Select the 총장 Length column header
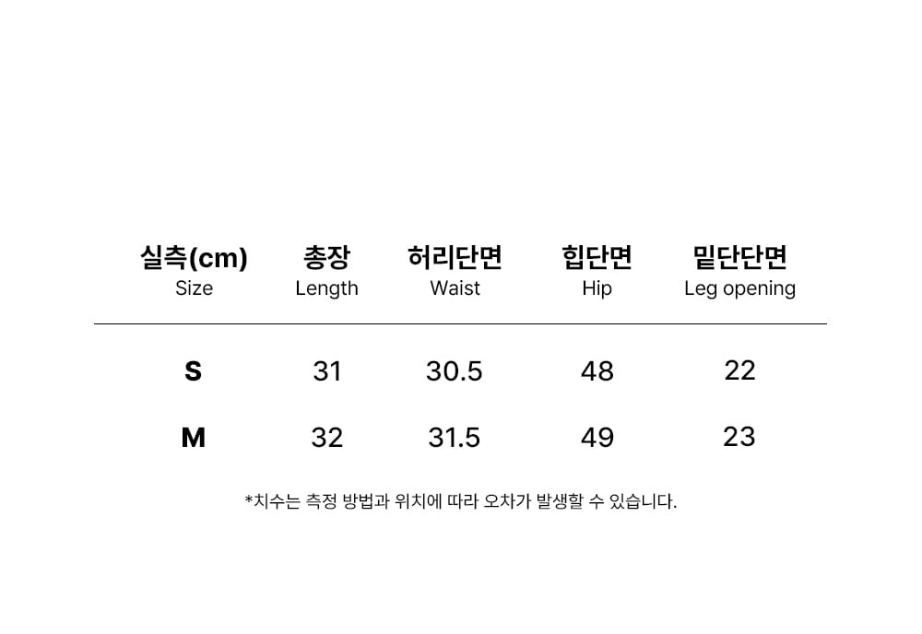Screen dimensions: 922x634 tap(326, 272)
